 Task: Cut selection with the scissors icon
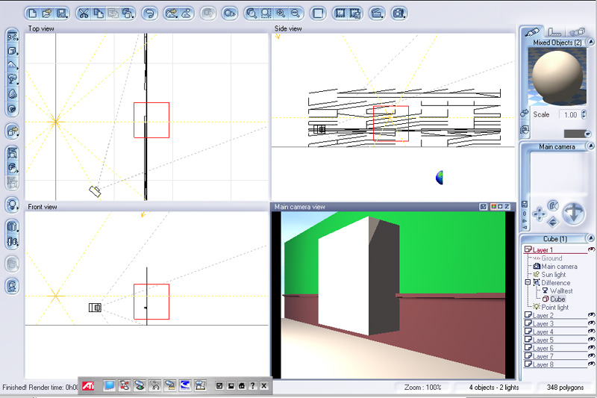click(x=84, y=13)
